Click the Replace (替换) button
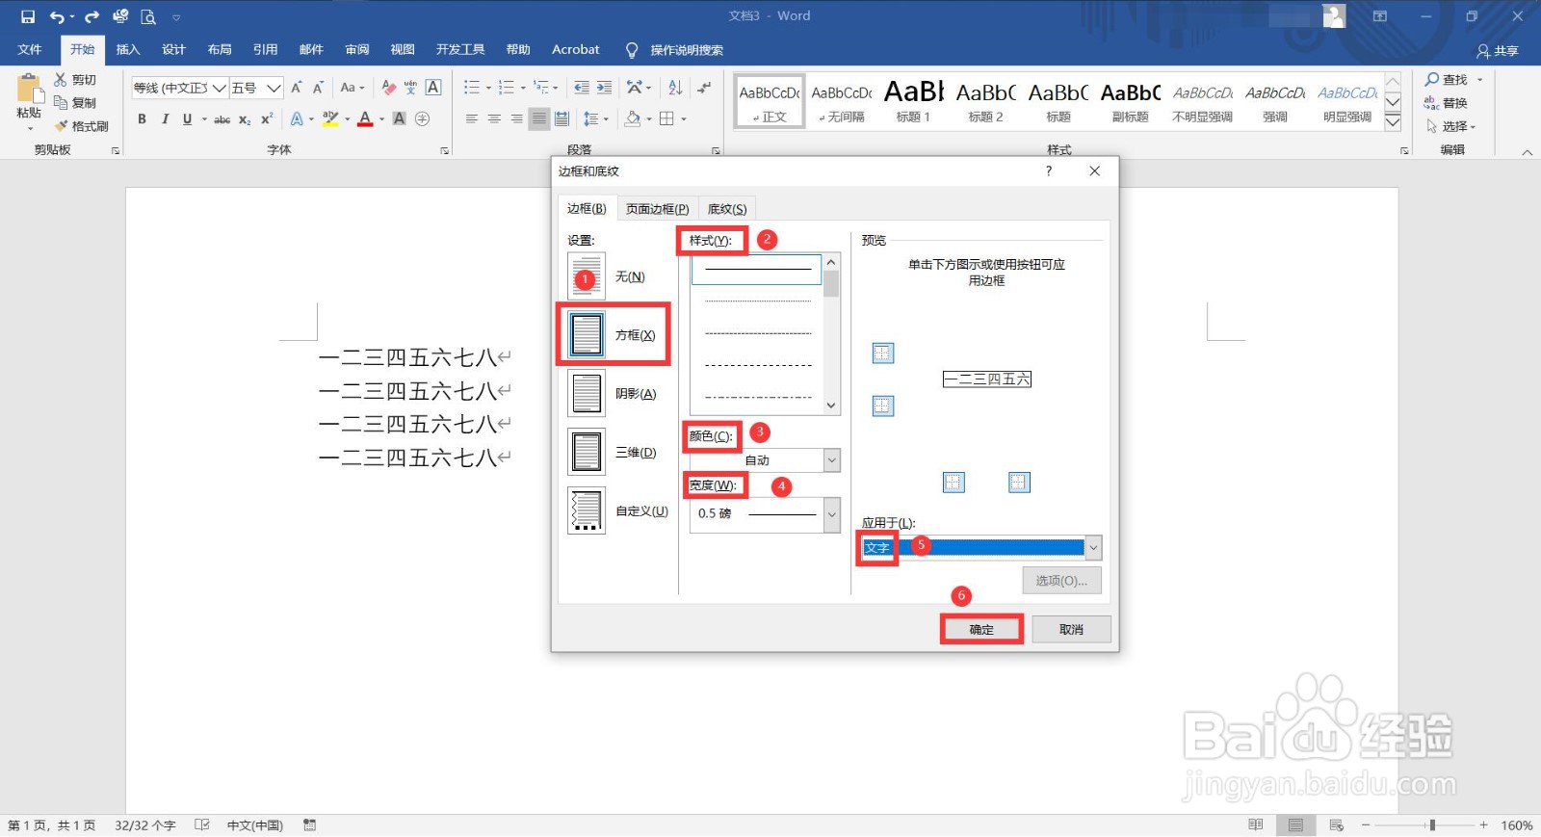The image size is (1541, 837). (1447, 103)
